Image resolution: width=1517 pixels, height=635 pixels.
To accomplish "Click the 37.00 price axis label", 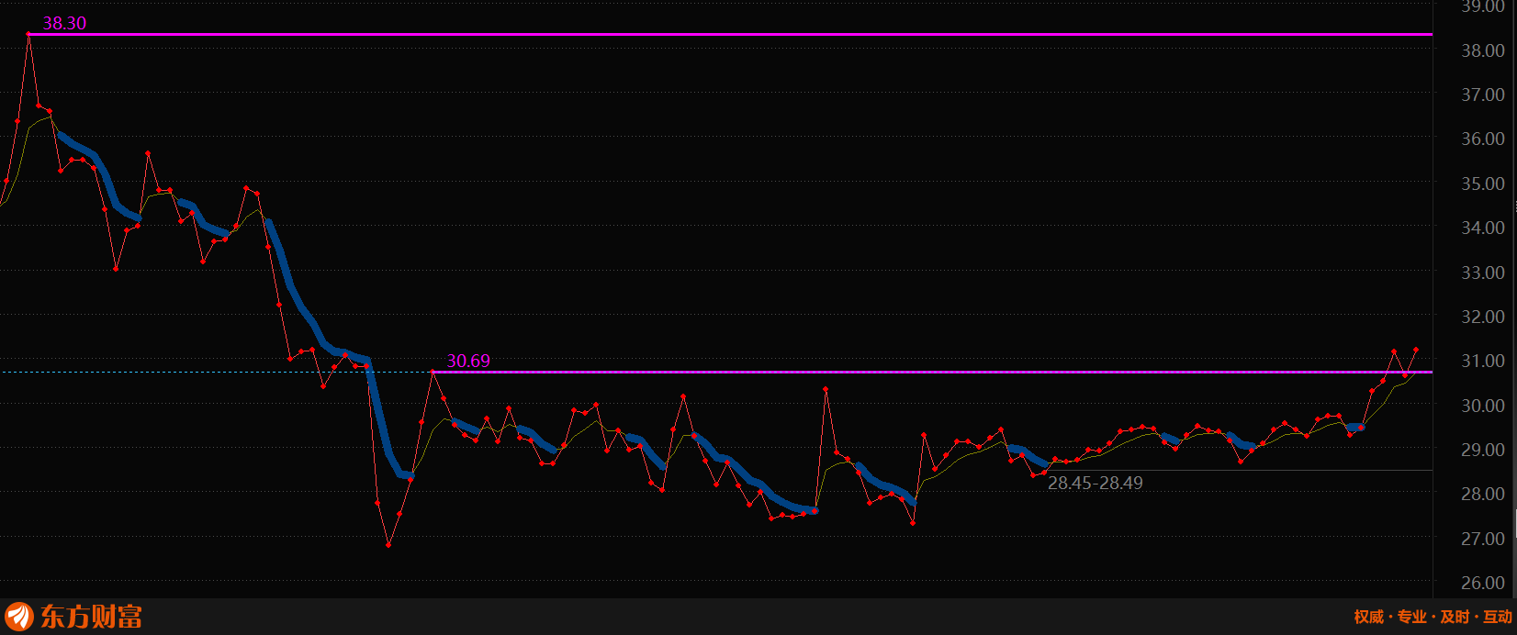I will [x=1483, y=95].
